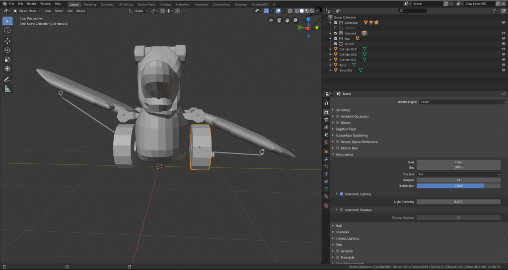Open the Render menu
This screenshot has width=508, height=270.
[x=31, y=4]
